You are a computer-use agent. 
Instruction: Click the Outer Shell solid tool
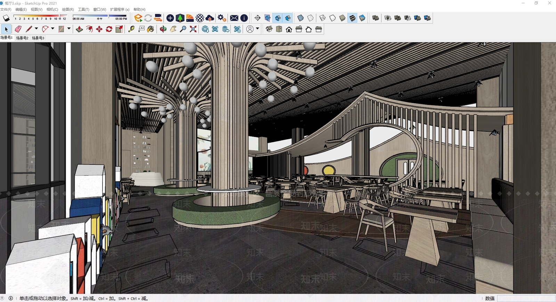[376, 18]
